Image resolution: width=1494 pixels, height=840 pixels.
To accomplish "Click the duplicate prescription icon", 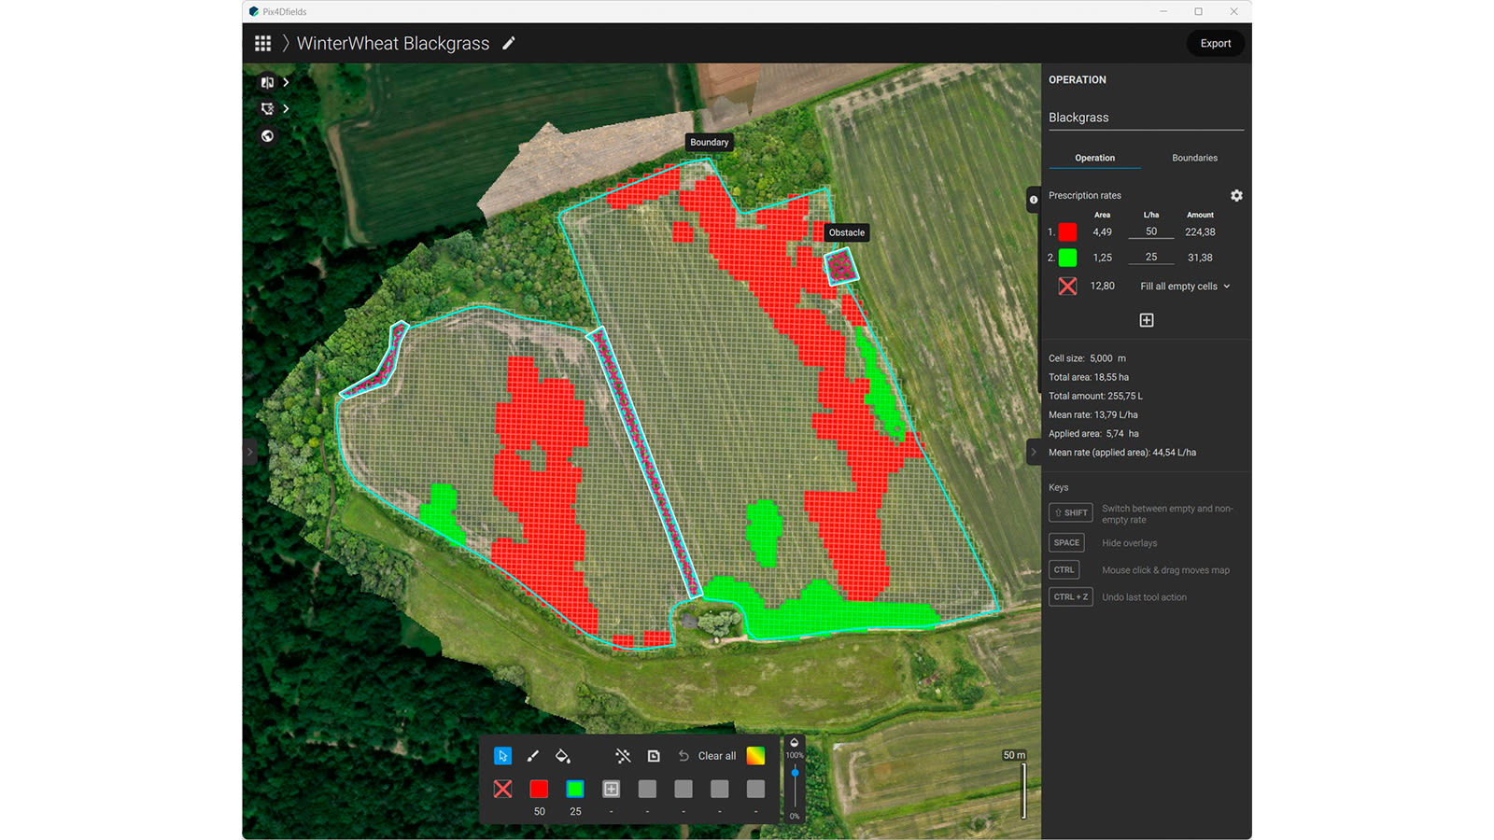I will 654,756.
